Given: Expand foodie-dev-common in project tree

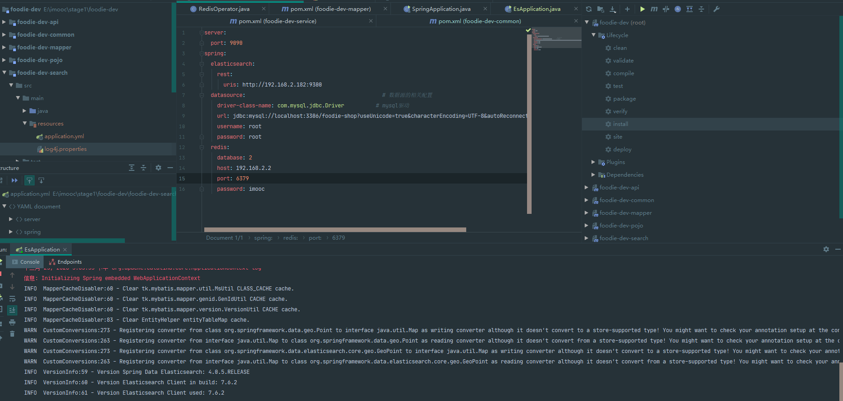Looking at the screenshot, I should coord(4,34).
